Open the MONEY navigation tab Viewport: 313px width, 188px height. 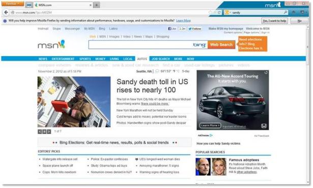coord(100,59)
